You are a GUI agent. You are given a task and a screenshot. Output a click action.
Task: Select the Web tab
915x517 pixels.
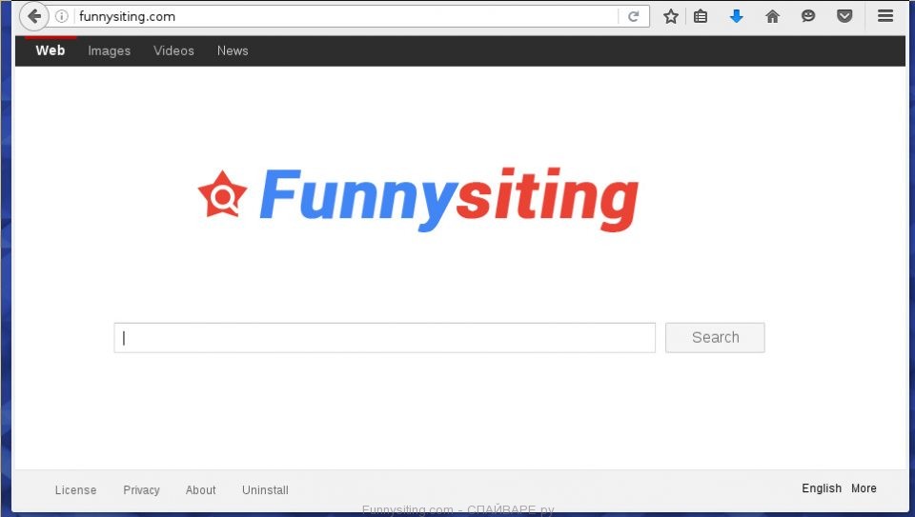[50, 50]
